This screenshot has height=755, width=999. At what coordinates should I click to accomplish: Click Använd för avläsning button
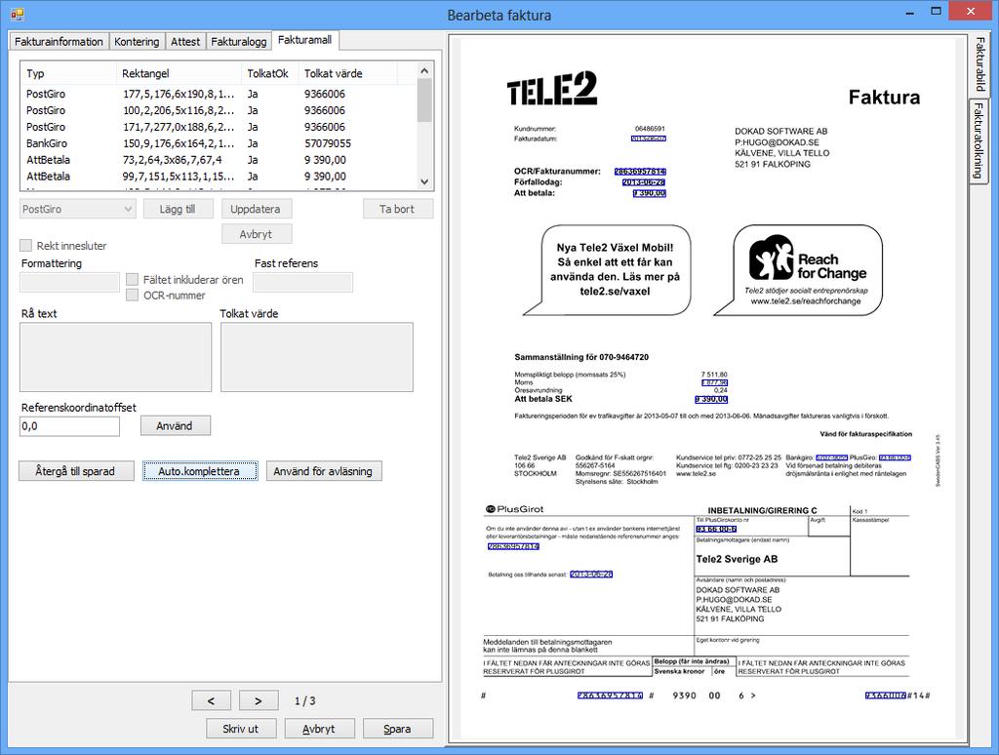pyautogui.click(x=324, y=471)
